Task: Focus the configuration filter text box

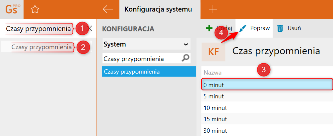Action: [x=142, y=59]
